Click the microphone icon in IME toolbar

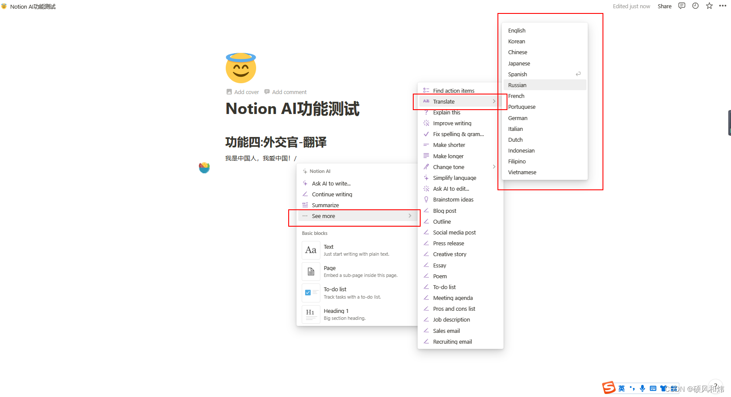[x=642, y=388]
